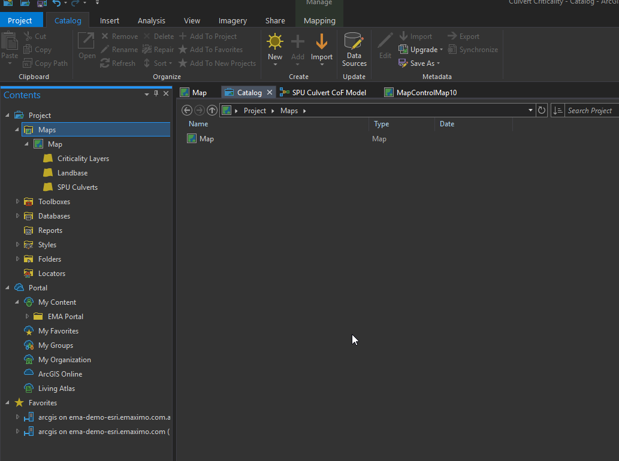Click the refresh icon beside path bar
The image size is (619, 461).
click(x=541, y=110)
